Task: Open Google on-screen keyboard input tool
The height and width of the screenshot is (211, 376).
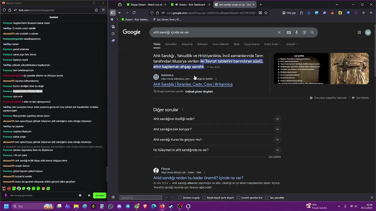Action: (289, 33)
